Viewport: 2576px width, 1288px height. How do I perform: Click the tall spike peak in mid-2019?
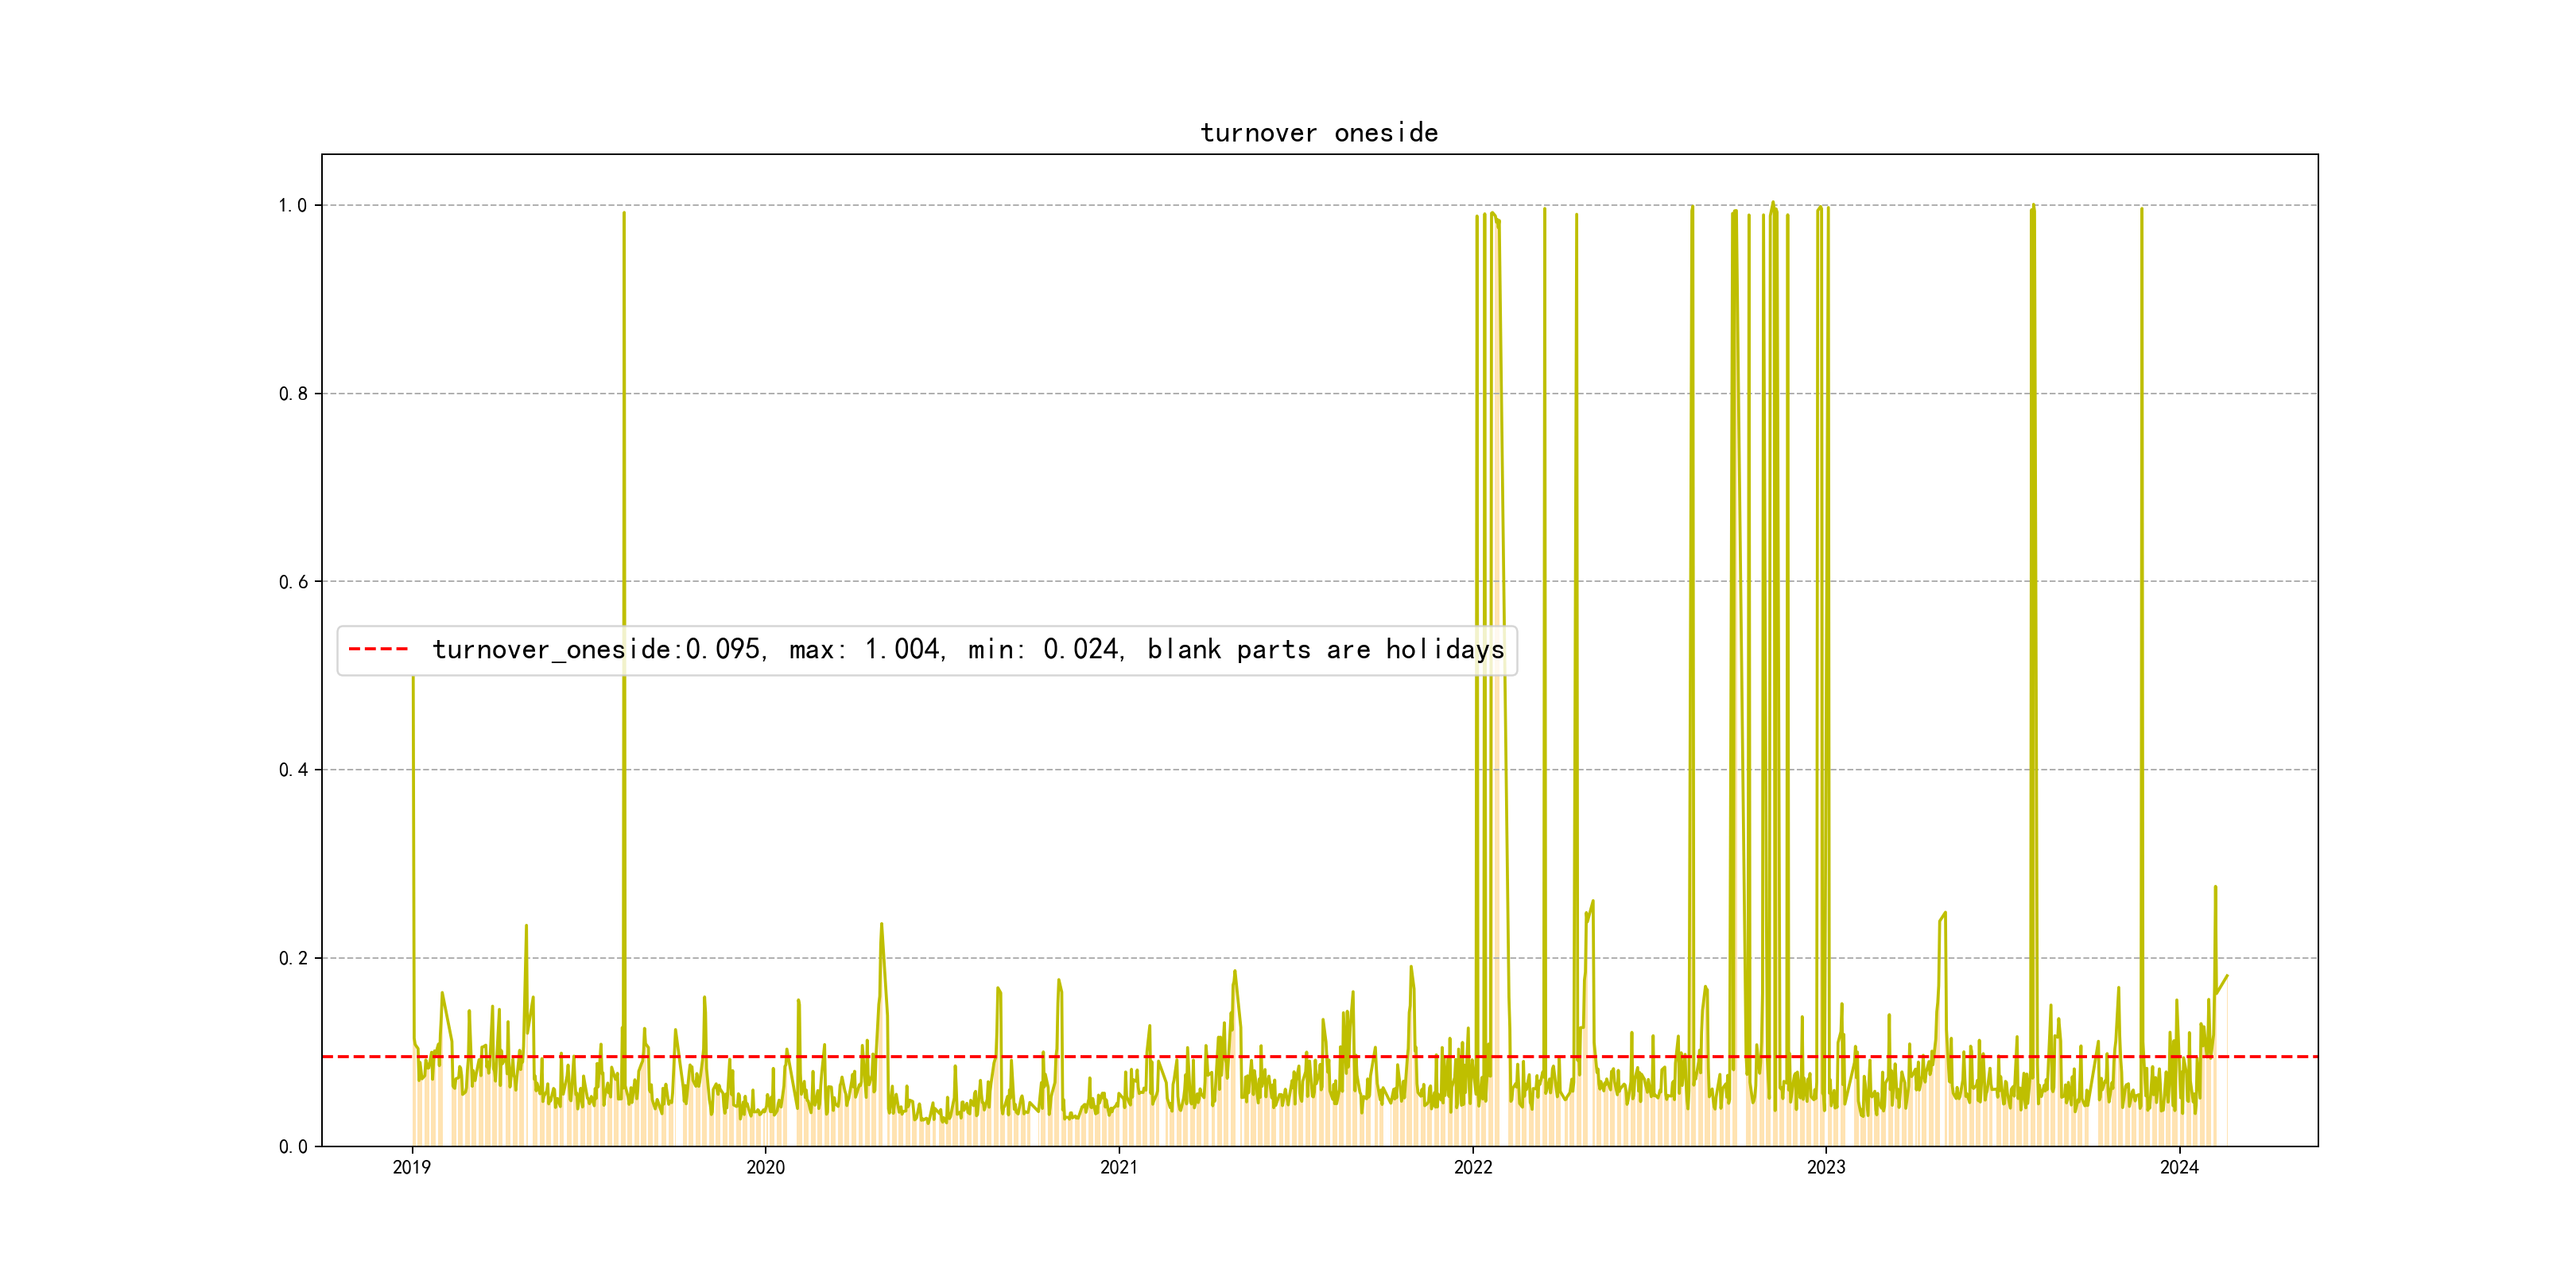(x=624, y=213)
